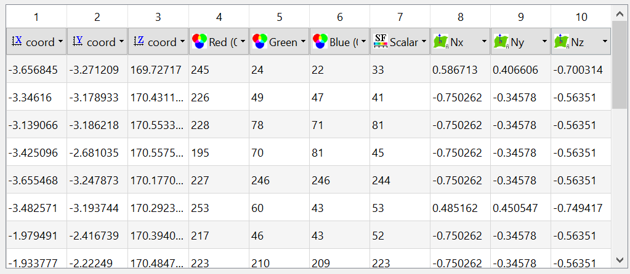Viewport: 630px width, 274px height.
Task: Click the Blue channel RGB icon
Action: pos(320,42)
